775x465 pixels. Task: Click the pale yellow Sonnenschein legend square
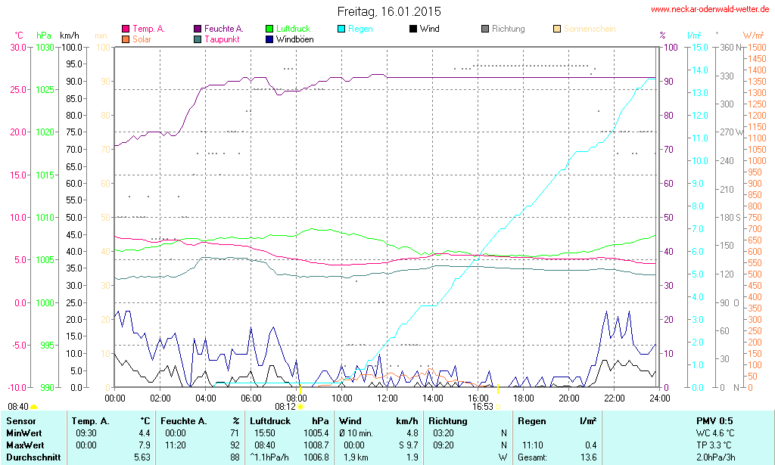pos(557,29)
